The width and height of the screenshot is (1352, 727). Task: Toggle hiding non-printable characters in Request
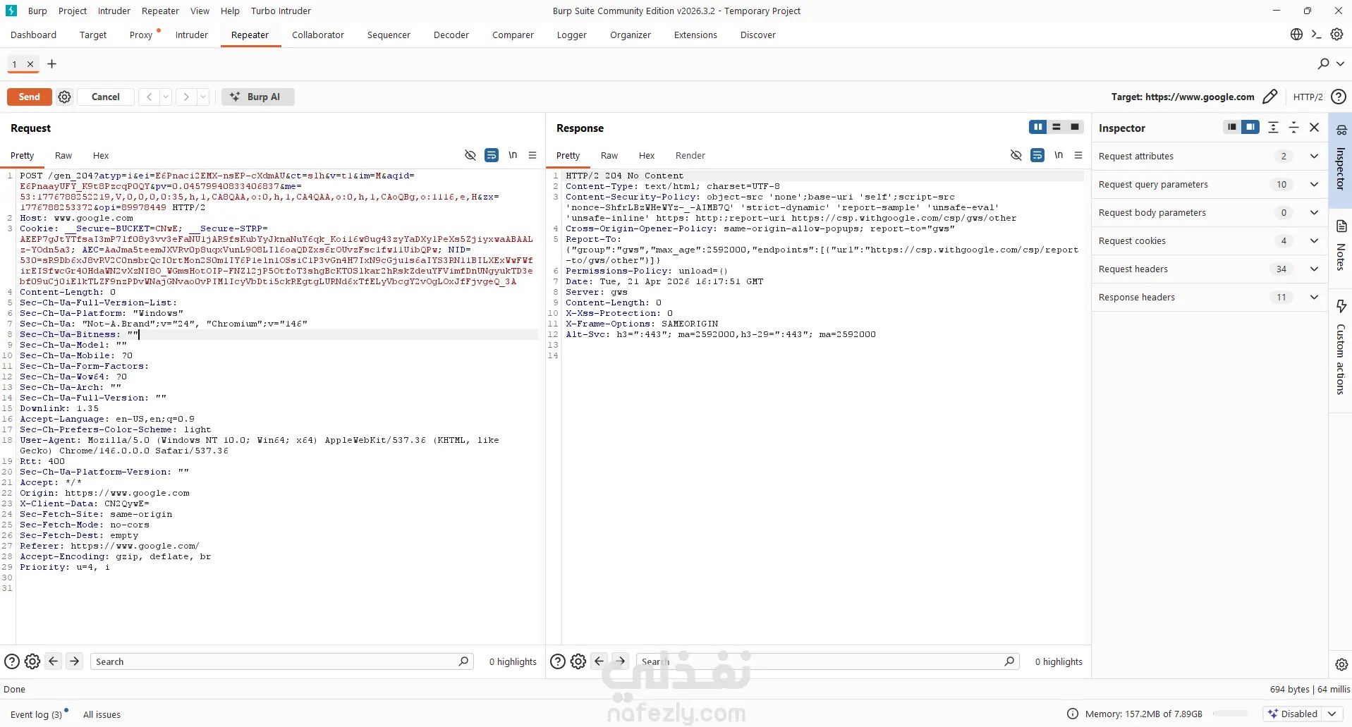coord(470,155)
